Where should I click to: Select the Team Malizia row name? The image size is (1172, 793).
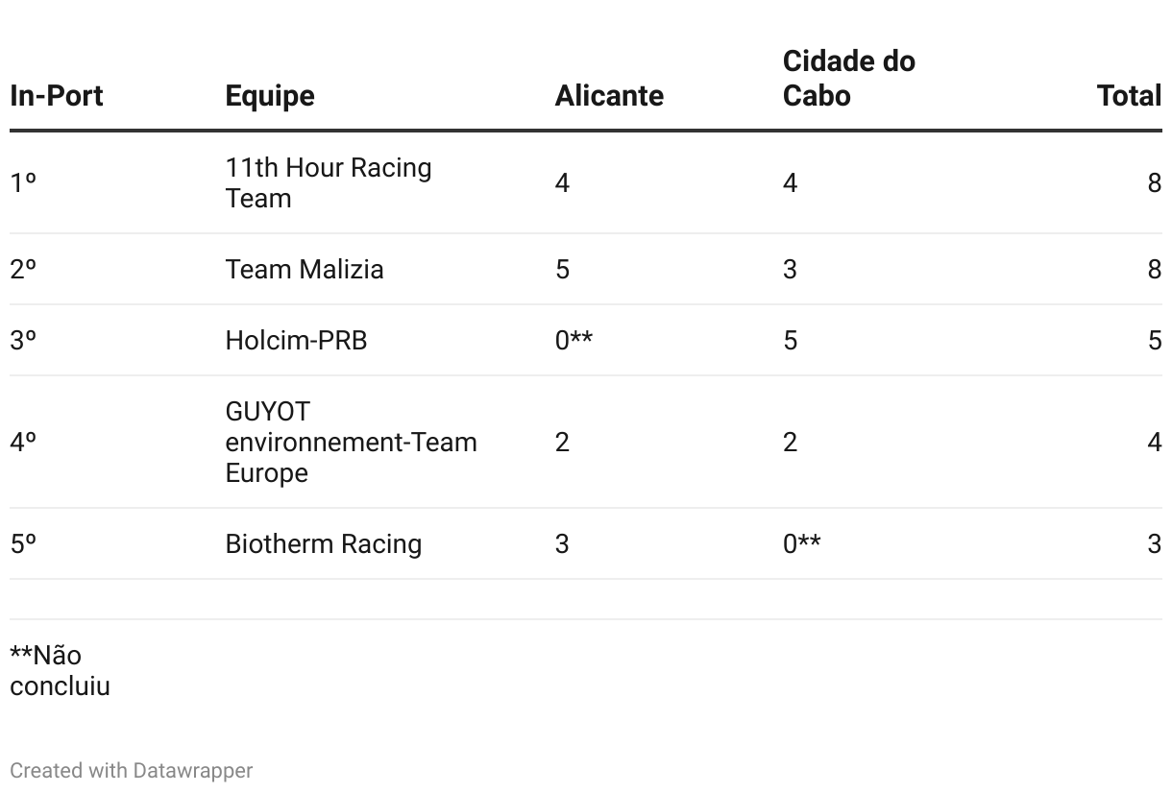coord(305,269)
